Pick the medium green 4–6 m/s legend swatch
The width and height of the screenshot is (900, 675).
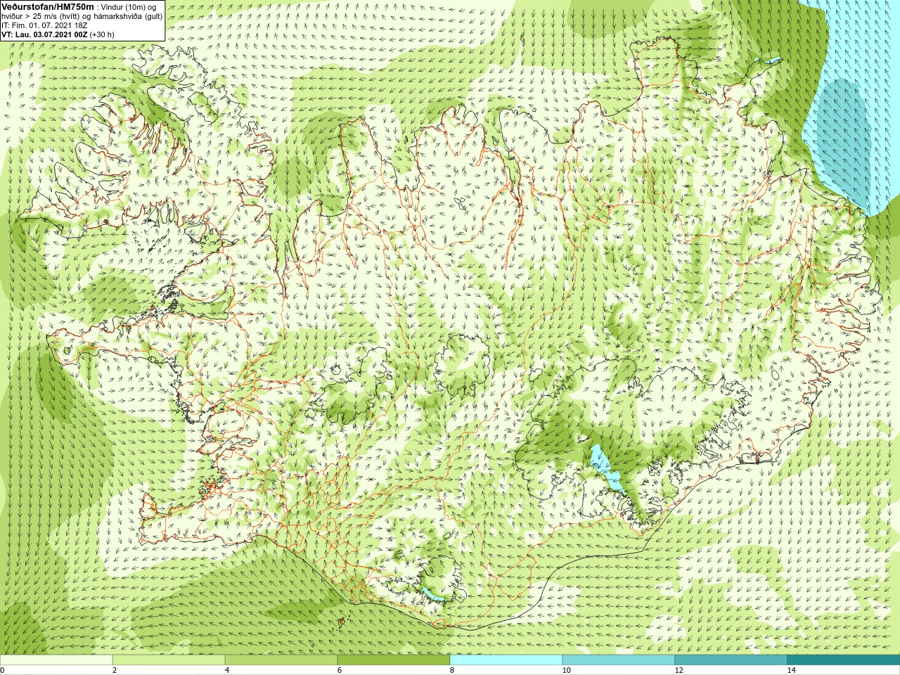tap(281, 660)
